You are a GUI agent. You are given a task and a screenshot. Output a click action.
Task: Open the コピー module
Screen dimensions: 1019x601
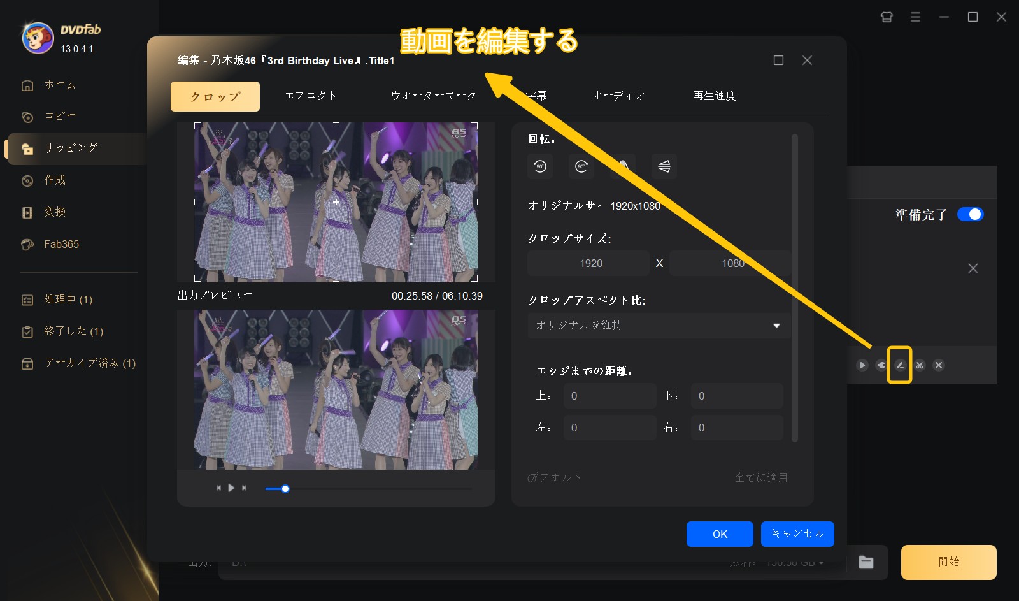[60, 116]
